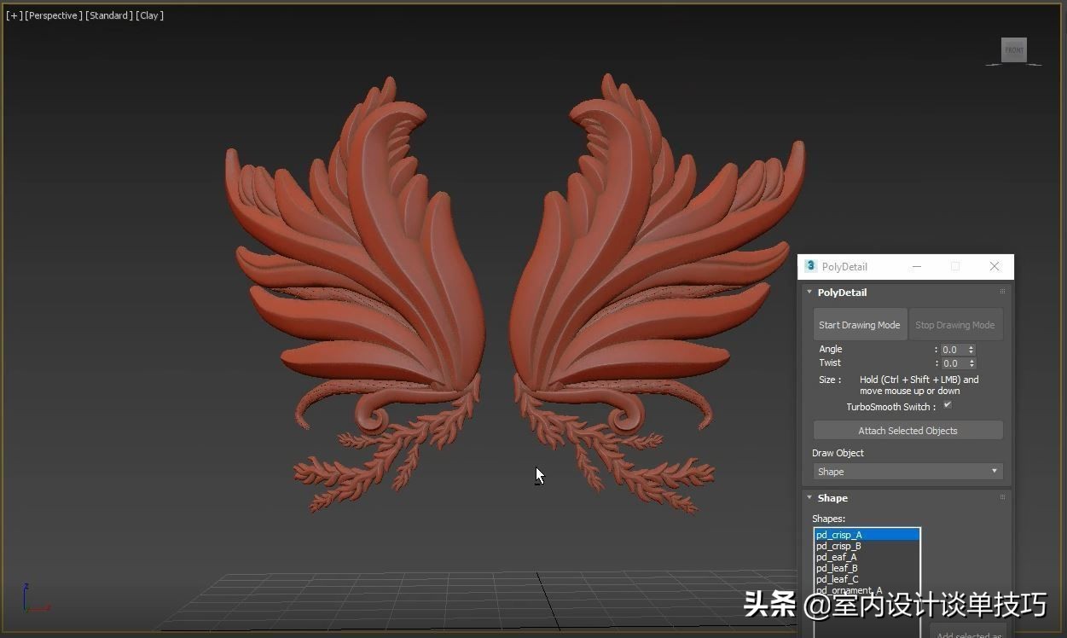Image resolution: width=1067 pixels, height=638 pixels.
Task: Collapse the PolyDetail rollout
Action: (809, 293)
